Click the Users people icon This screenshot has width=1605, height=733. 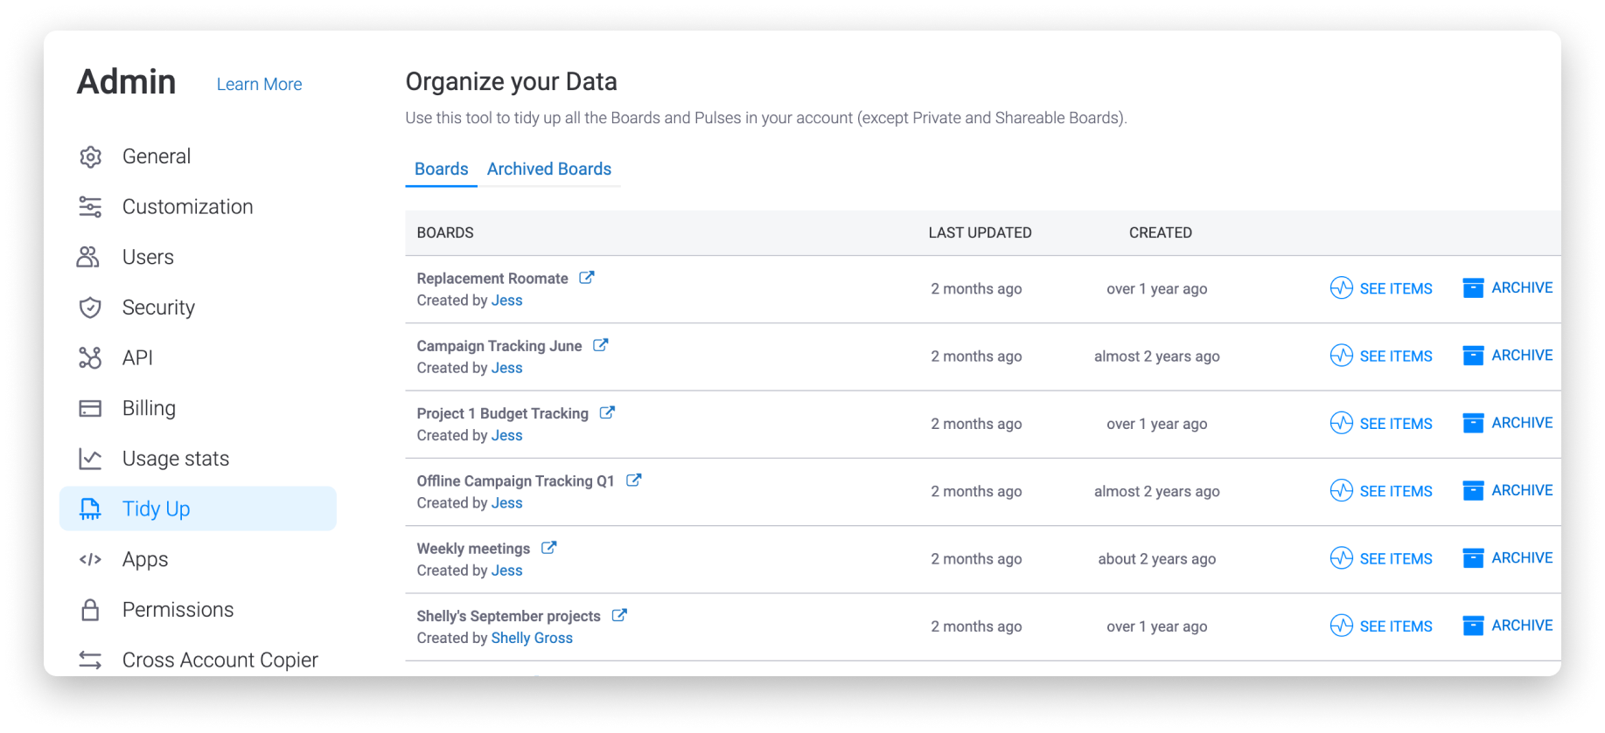pos(88,257)
